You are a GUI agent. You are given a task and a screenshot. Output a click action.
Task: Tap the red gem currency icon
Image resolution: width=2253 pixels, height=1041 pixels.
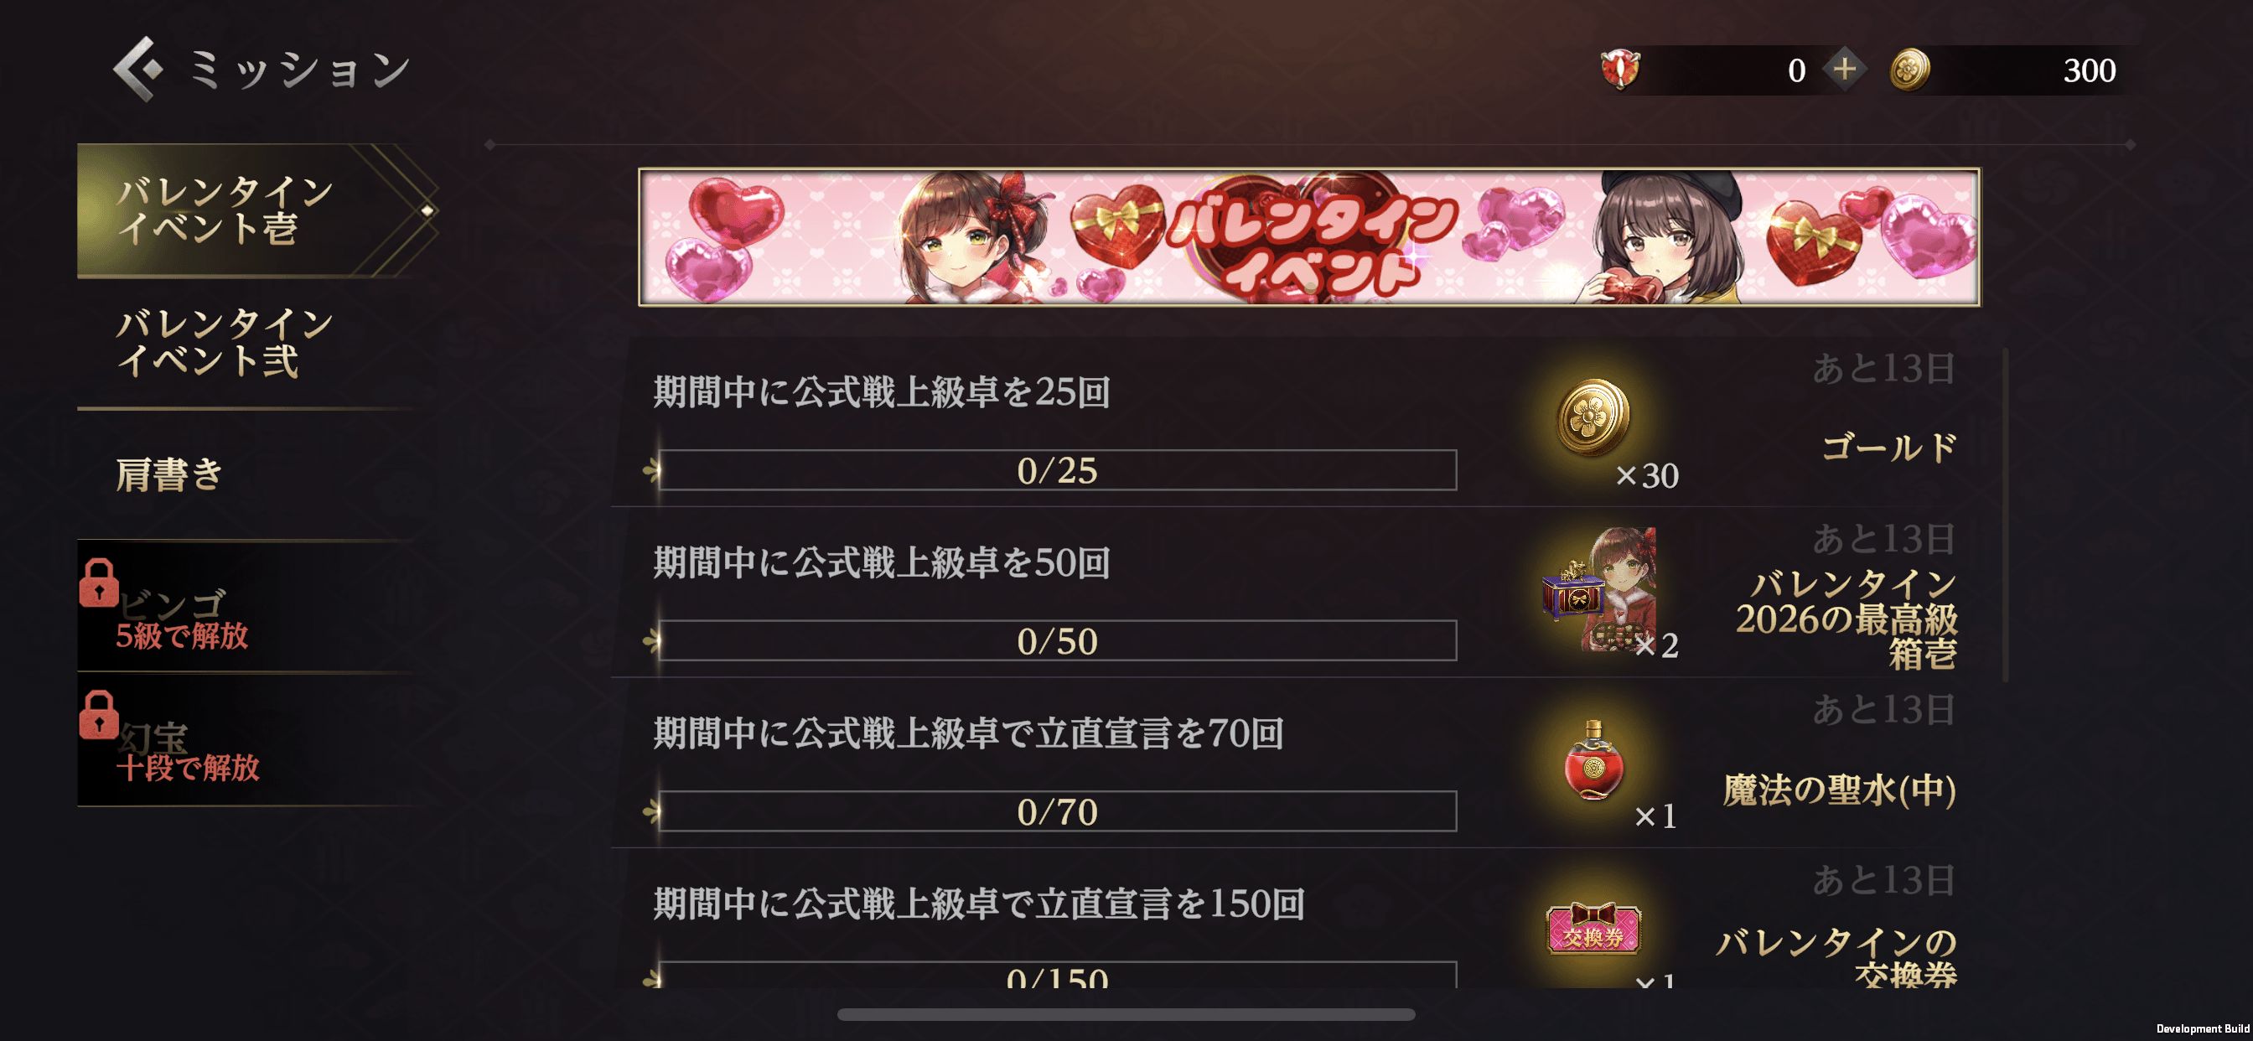(x=1621, y=69)
